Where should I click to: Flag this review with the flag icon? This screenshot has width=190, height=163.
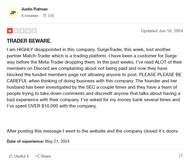181,156
